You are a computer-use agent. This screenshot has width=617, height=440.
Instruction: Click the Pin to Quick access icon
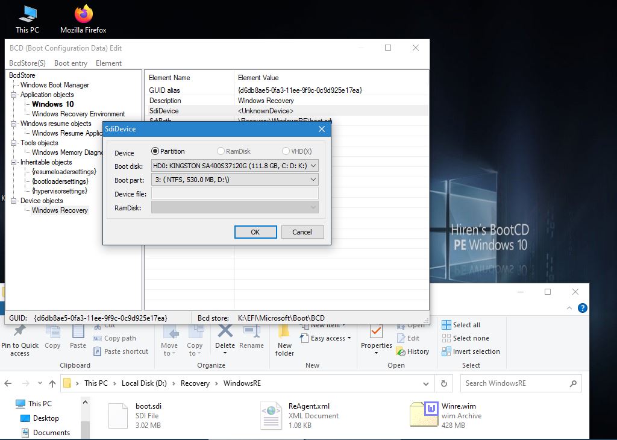(x=19, y=332)
